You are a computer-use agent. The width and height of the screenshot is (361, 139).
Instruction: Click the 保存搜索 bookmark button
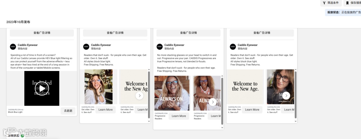point(352,3)
